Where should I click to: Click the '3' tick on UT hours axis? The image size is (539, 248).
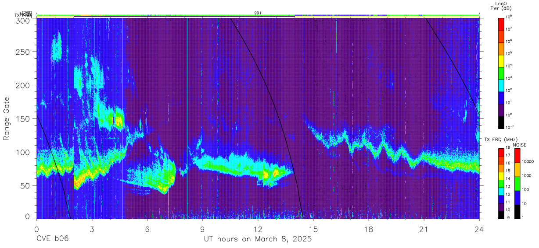click(x=92, y=229)
